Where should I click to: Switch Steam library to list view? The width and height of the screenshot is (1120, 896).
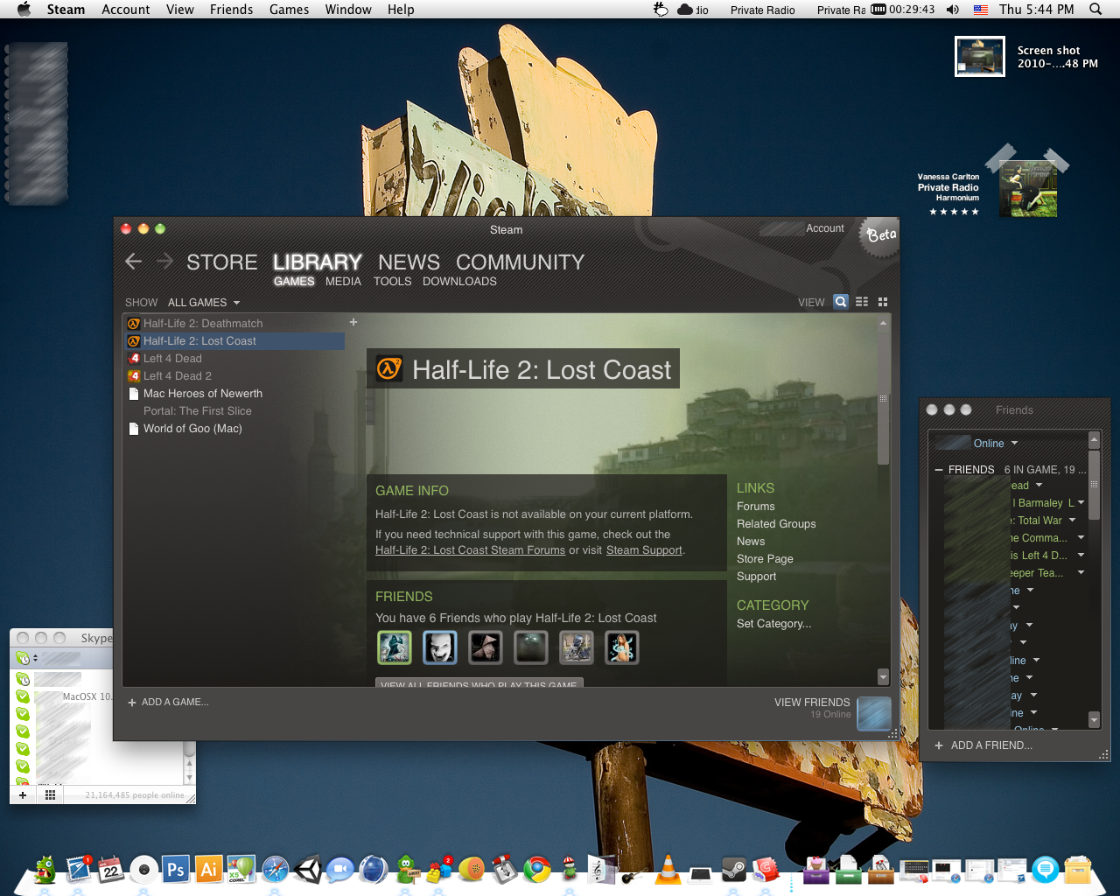(x=862, y=302)
